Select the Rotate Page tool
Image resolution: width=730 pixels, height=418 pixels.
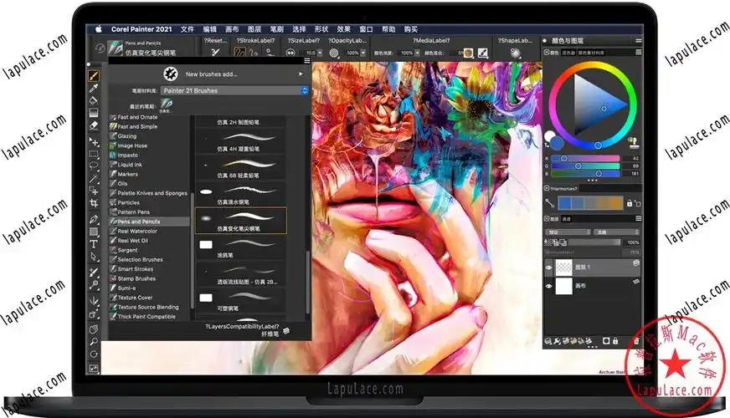coord(94,354)
